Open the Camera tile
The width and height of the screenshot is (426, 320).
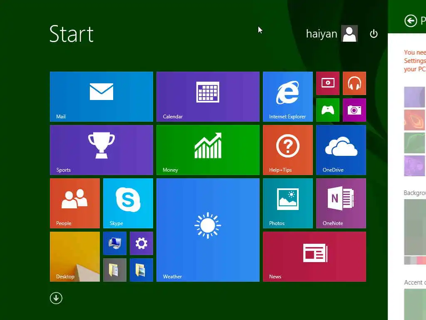click(x=354, y=110)
